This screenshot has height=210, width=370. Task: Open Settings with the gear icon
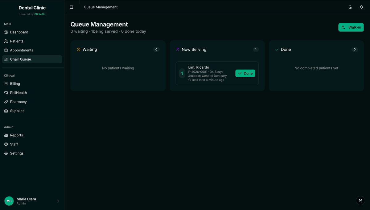tap(6, 153)
